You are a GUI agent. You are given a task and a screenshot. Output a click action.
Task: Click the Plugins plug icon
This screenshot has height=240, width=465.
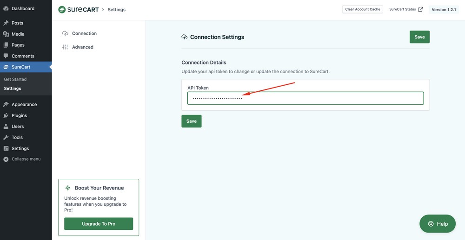coord(6,115)
